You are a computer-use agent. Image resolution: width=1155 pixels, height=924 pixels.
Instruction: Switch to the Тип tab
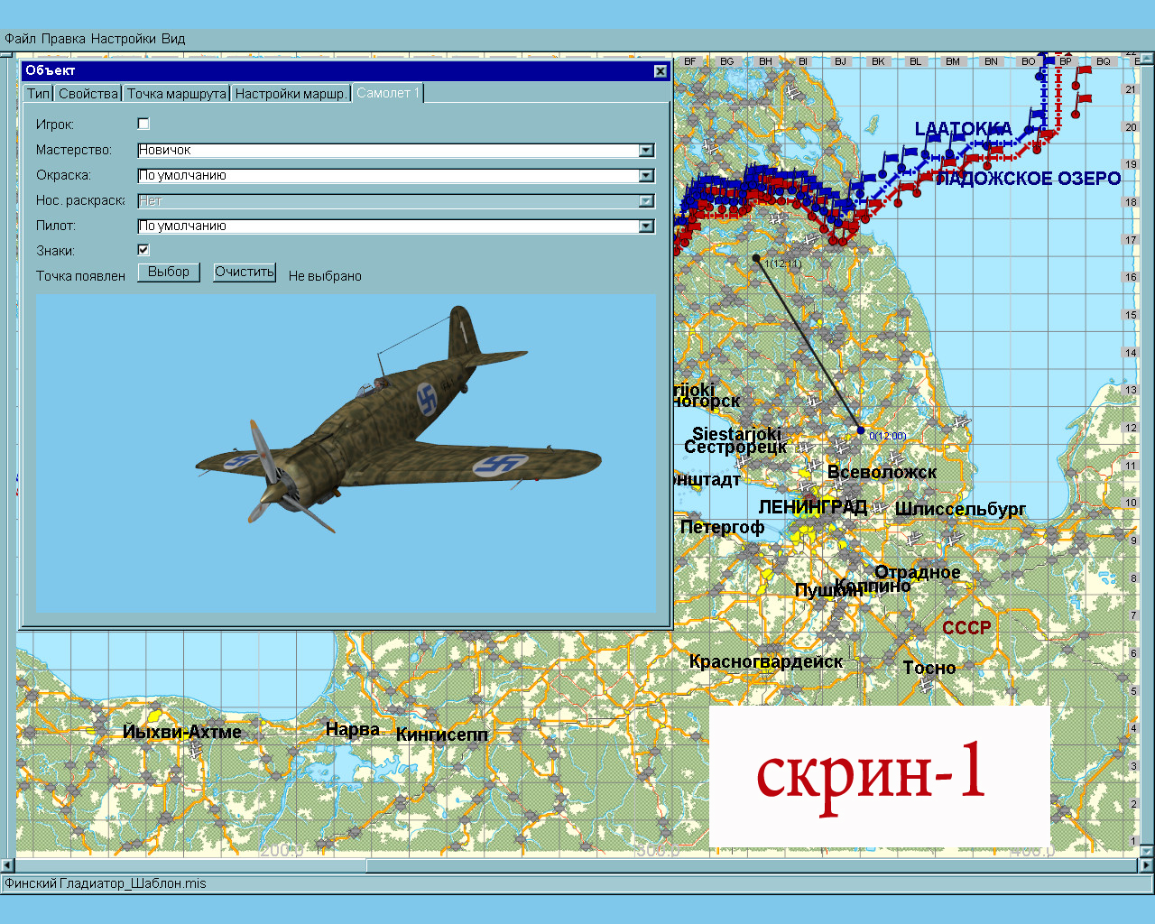[38, 94]
